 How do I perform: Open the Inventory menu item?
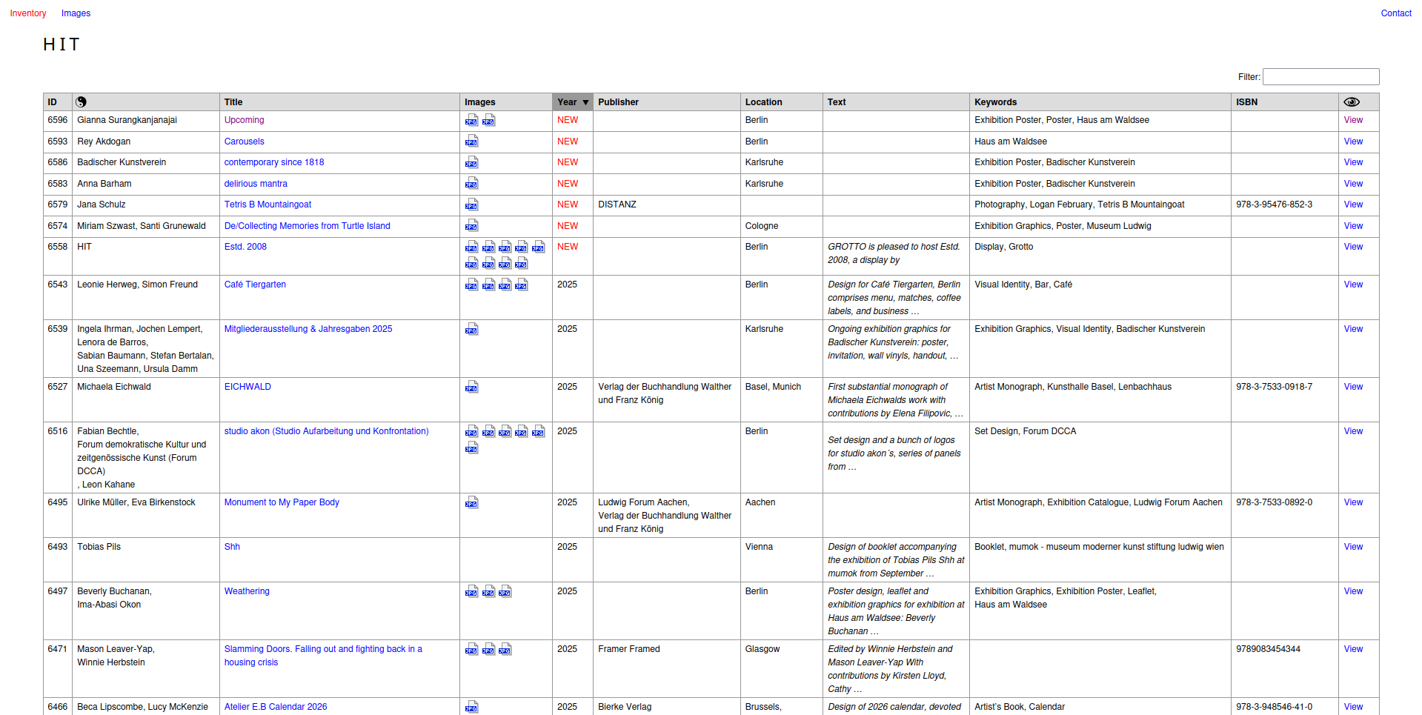tap(28, 13)
